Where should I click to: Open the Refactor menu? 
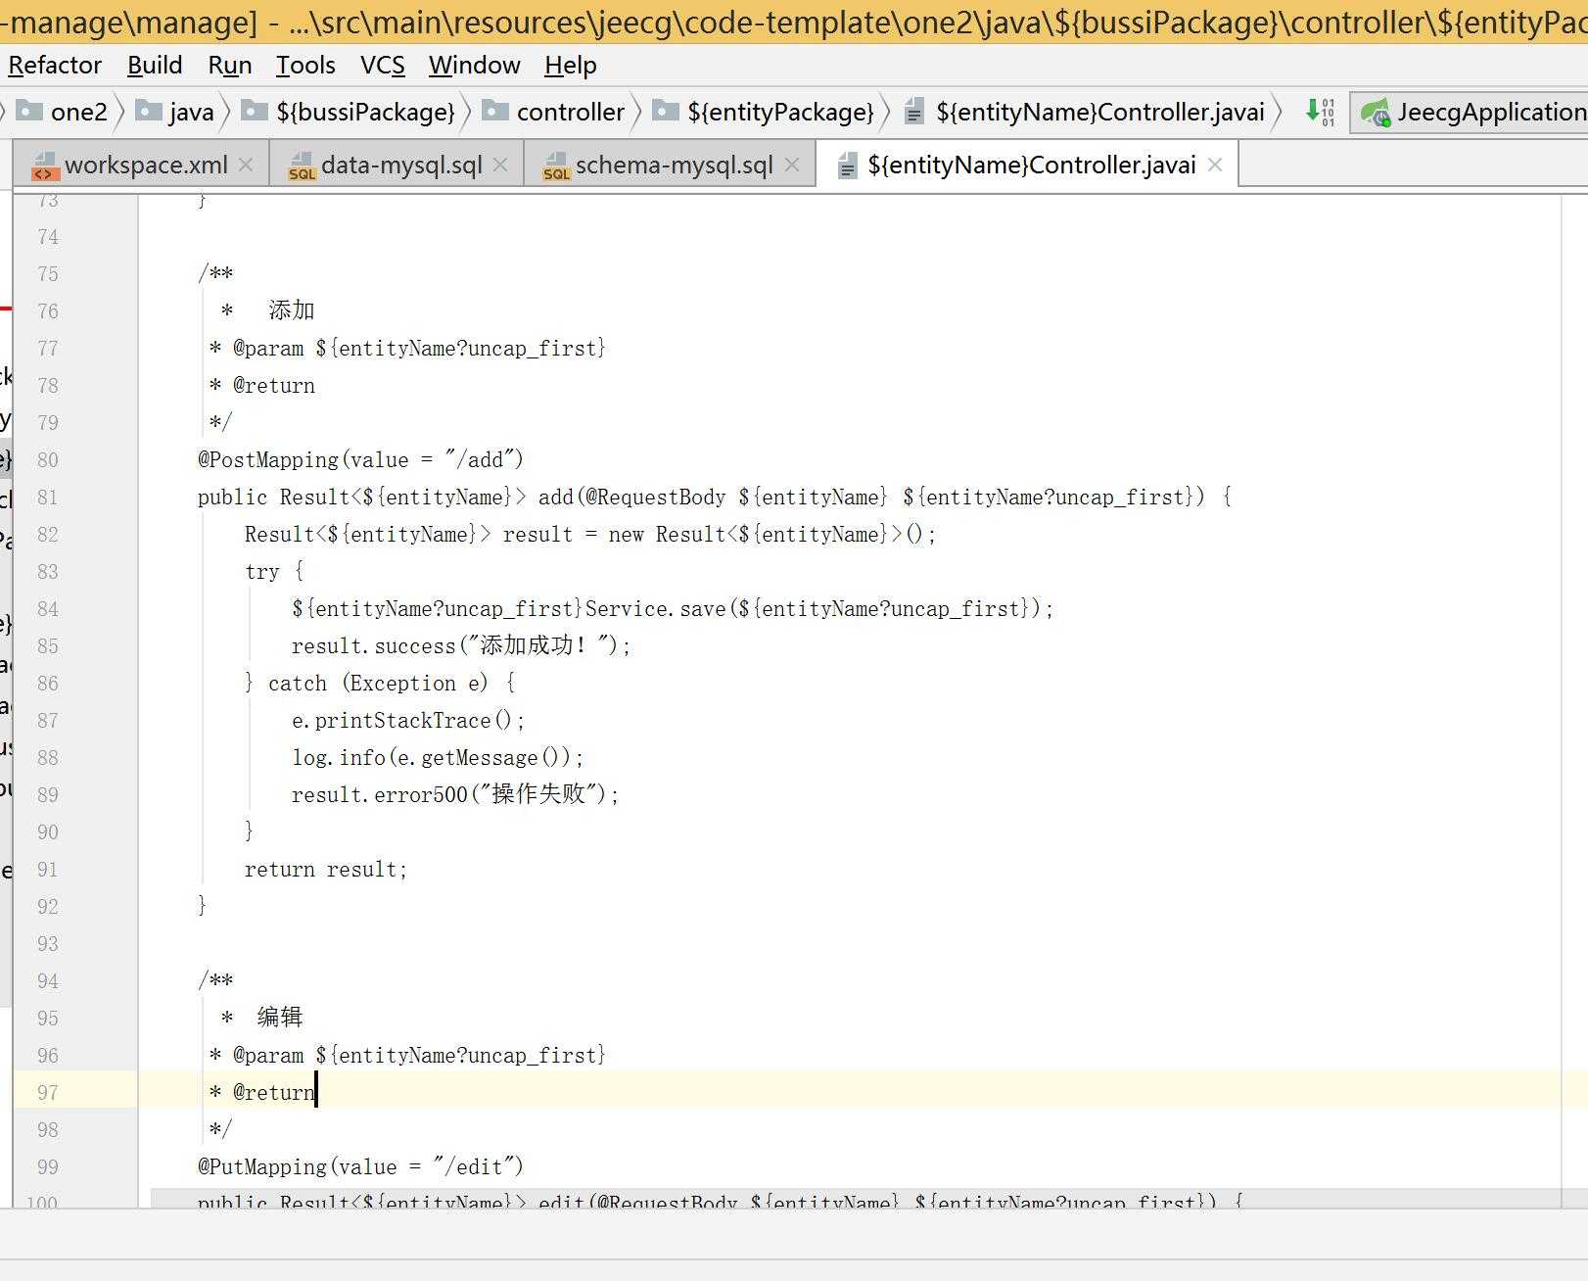[55, 65]
